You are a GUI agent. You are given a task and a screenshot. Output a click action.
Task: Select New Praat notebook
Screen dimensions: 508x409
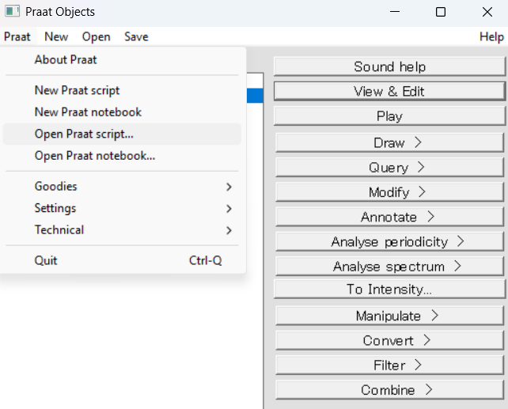(122, 112)
